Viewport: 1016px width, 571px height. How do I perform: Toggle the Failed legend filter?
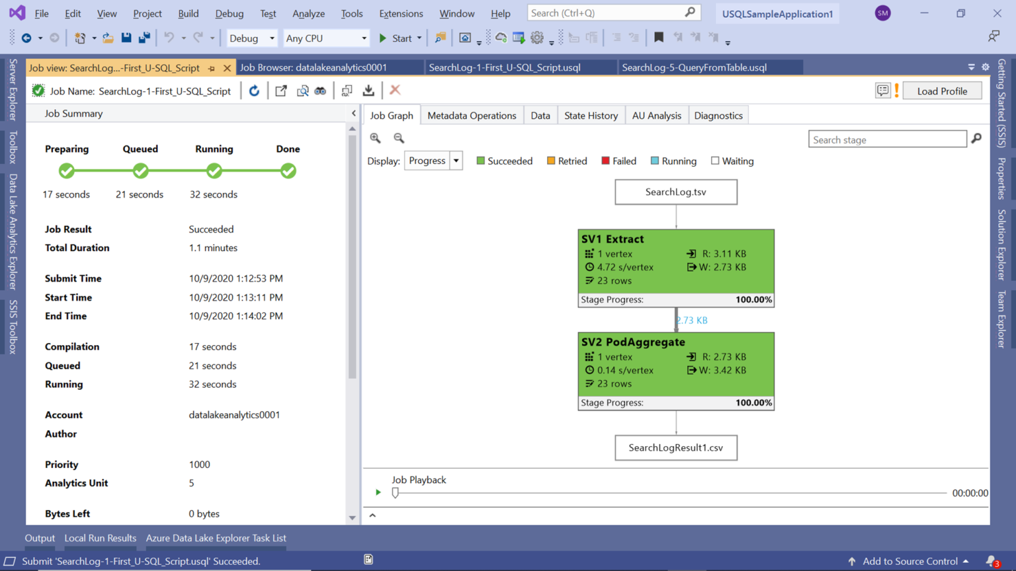click(x=606, y=161)
